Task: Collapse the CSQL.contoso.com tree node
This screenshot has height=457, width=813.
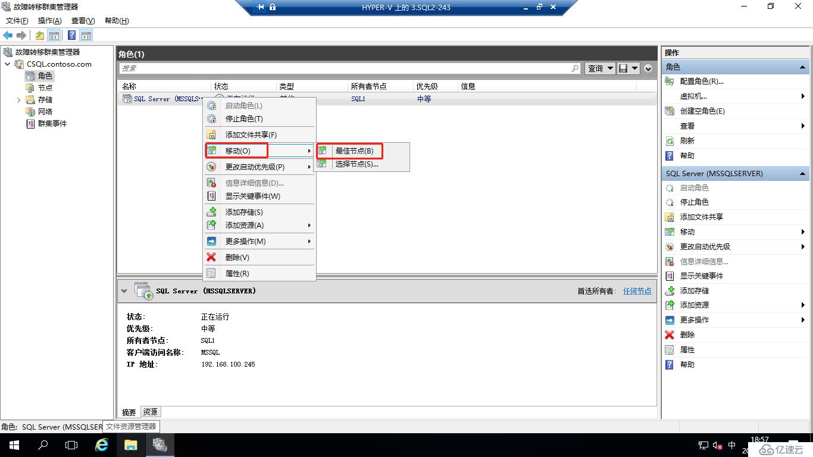Action: (7, 64)
